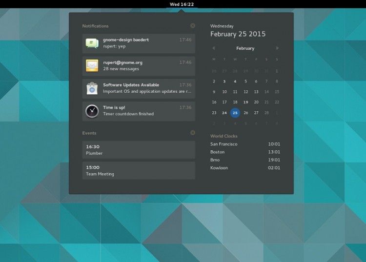Click the San Francisco world clock

pyautogui.click(x=245, y=144)
